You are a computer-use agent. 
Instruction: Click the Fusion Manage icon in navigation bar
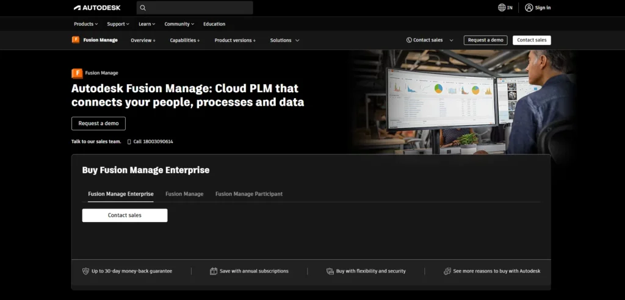[x=76, y=40]
